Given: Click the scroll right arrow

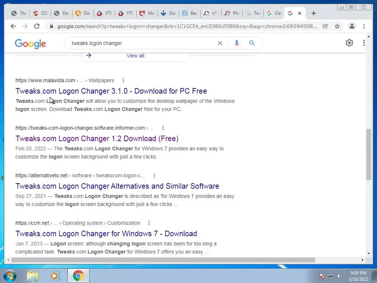Looking at the screenshot, I should (x=363, y=260).
